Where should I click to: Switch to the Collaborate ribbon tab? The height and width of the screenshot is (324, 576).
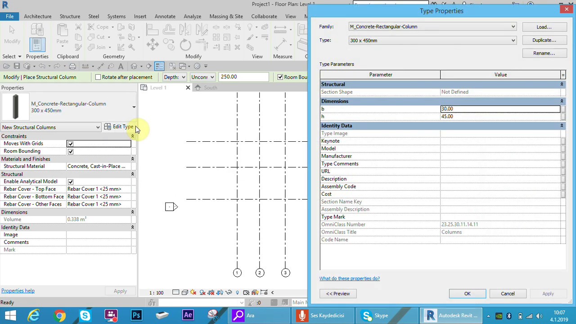click(x=264, y=16)
